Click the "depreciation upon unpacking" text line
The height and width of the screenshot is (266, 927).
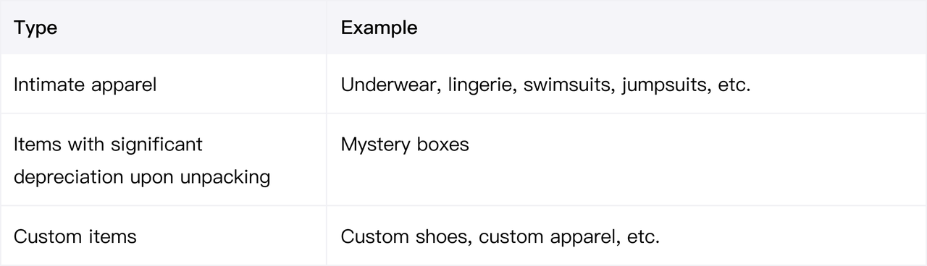(x=142, y=177)
